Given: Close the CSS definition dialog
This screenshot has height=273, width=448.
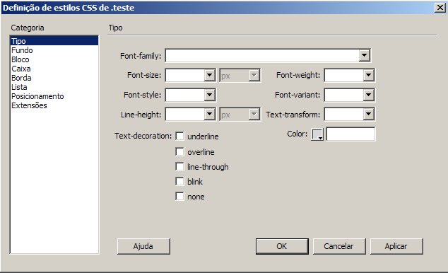Looking at the screenshot, I should (440, 8).
